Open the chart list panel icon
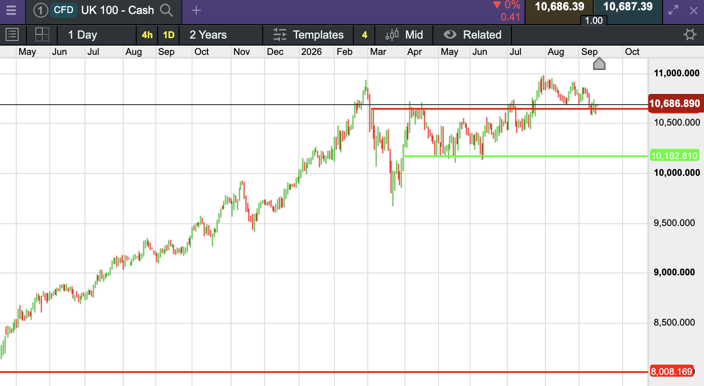Viewport: 704px width, 386px height. pos(12,35)
